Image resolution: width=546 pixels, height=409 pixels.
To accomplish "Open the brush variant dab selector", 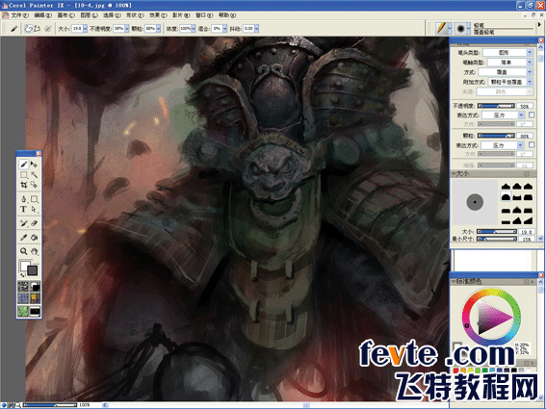I will coord(463,28).
